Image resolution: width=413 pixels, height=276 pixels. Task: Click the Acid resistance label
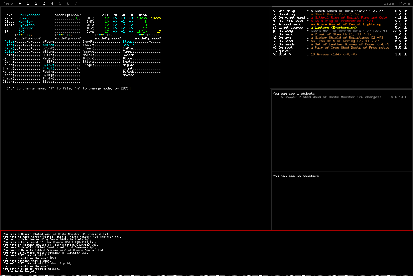(9, 42)
